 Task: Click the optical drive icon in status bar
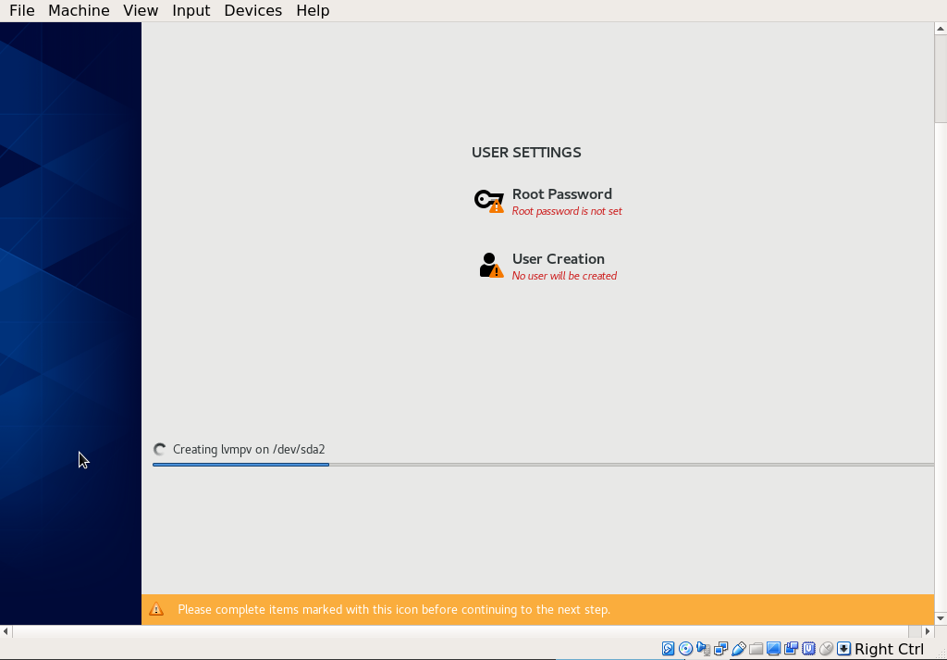click(684, 649)
